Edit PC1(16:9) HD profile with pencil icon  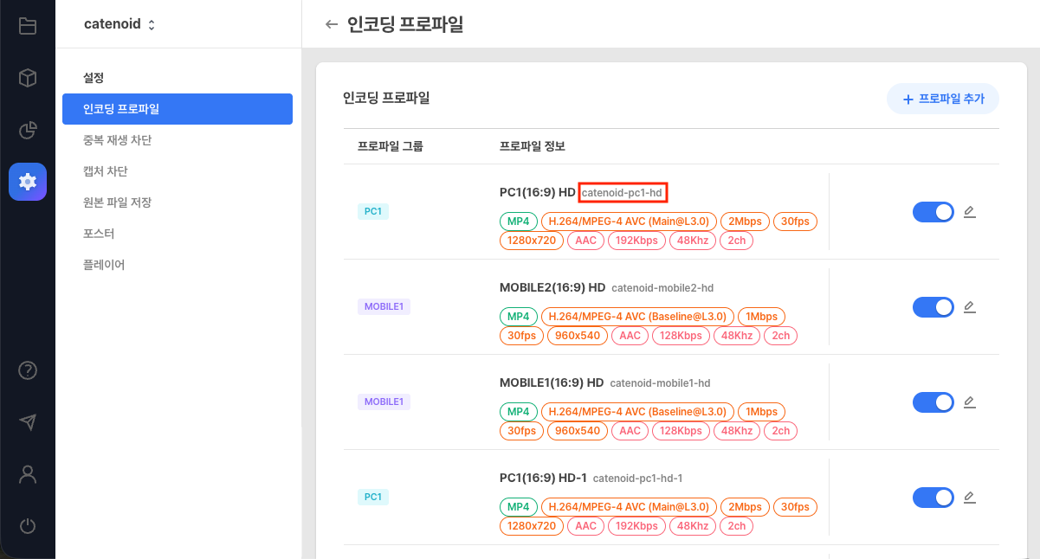(969, 210)
